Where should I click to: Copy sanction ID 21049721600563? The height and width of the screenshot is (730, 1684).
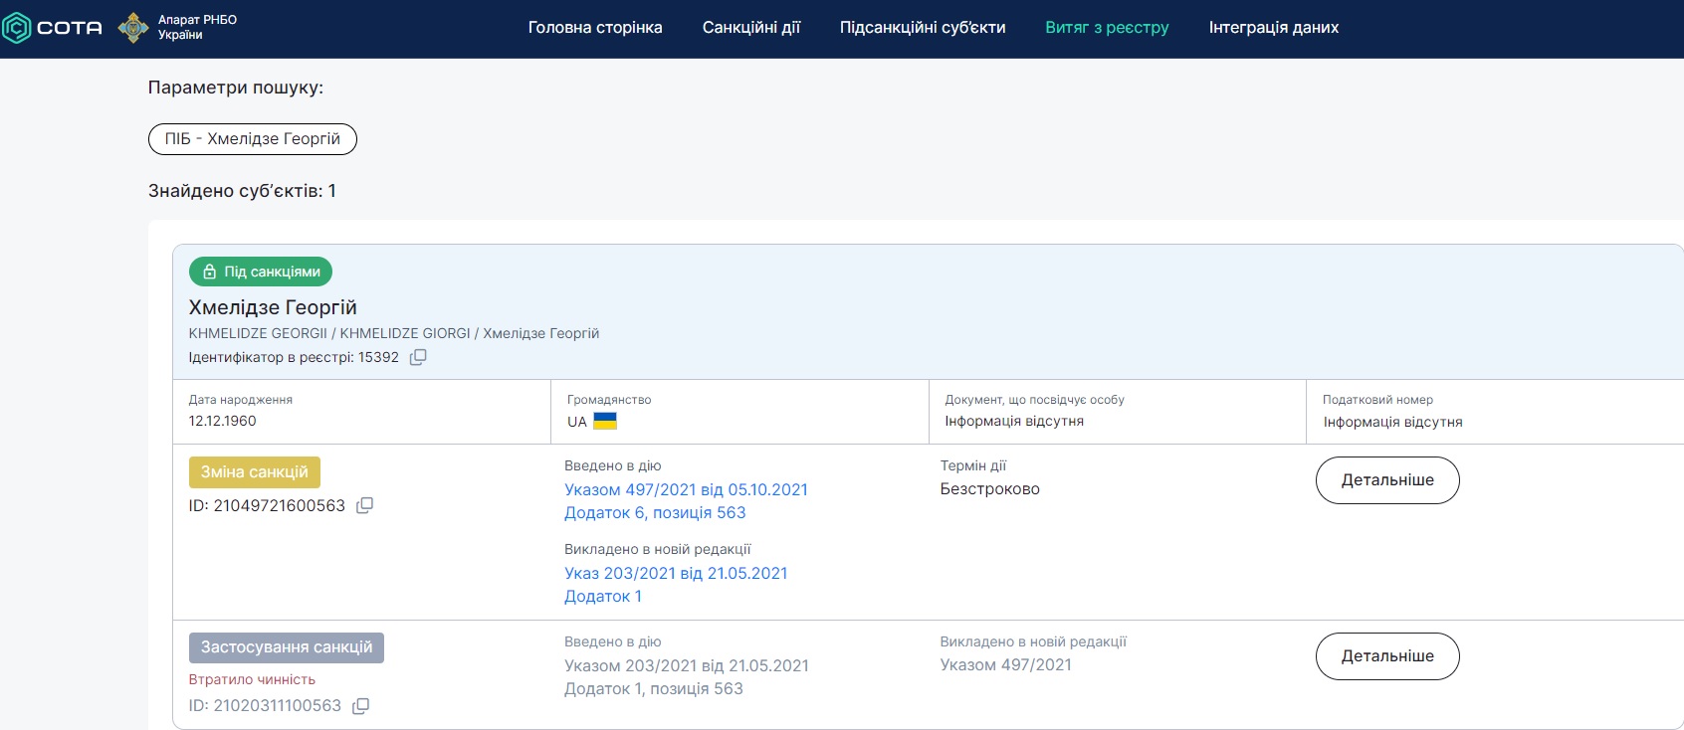point(365,505)
